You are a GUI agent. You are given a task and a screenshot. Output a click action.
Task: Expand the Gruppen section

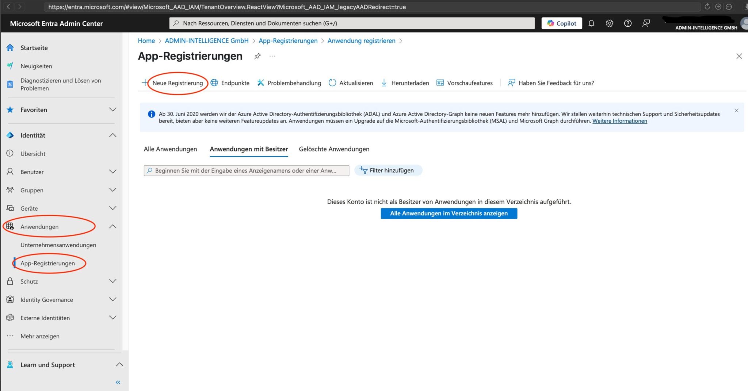click(x=112, y=190)
